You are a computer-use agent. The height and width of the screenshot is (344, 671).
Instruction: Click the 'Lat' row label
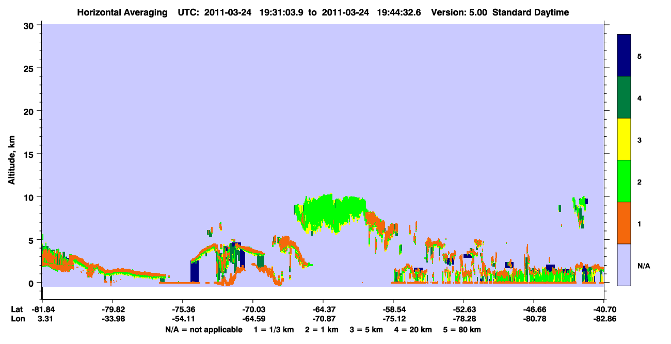17,309
